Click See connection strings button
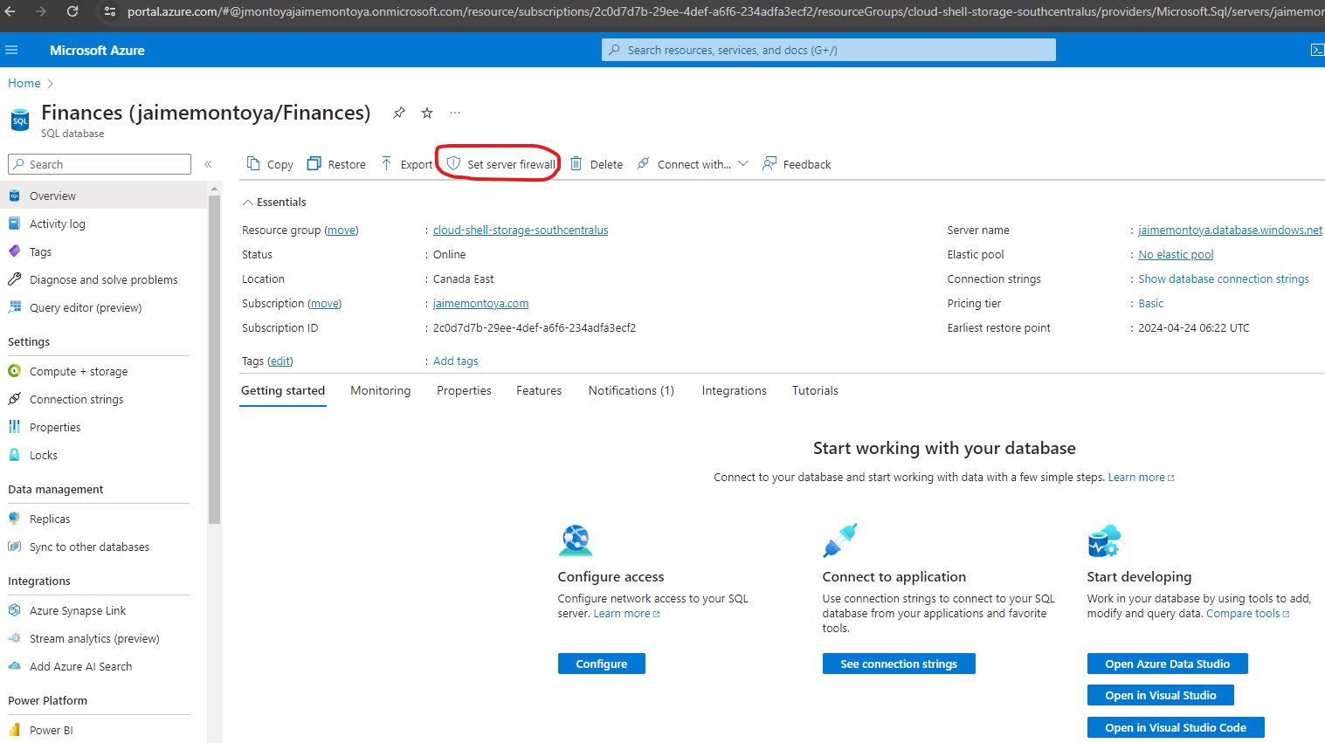 pyautogui.click(x=899, y=664)
